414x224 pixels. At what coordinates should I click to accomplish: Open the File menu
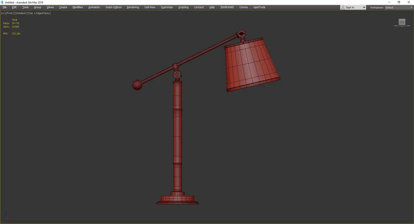[x=4, y=7]
